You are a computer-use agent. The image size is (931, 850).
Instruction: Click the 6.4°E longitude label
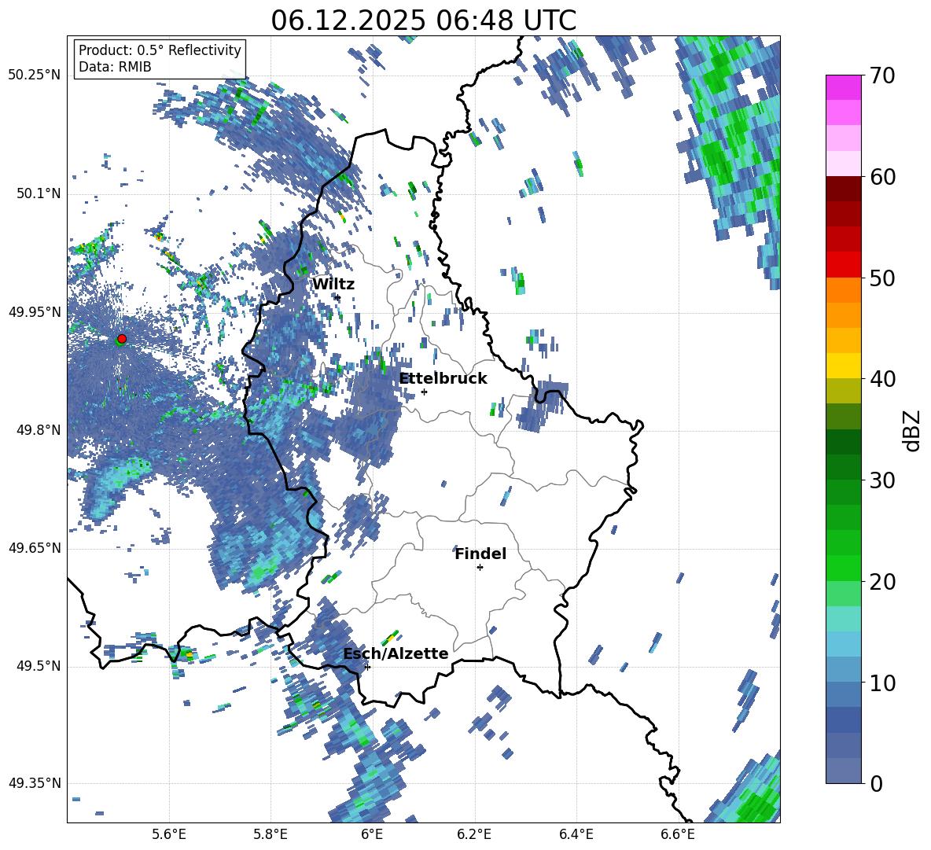click(x=576, y=834)
